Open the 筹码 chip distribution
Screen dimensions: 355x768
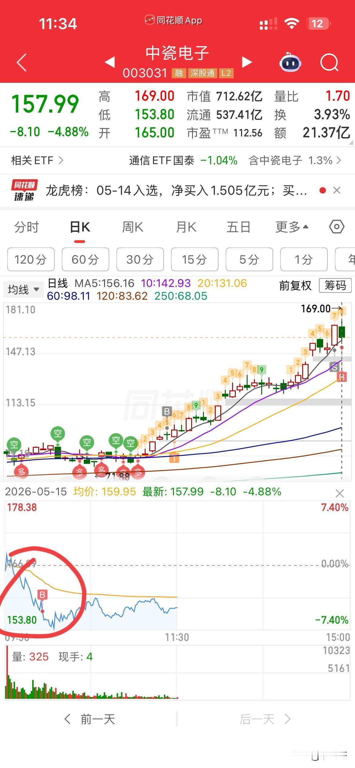click(335, 285)
